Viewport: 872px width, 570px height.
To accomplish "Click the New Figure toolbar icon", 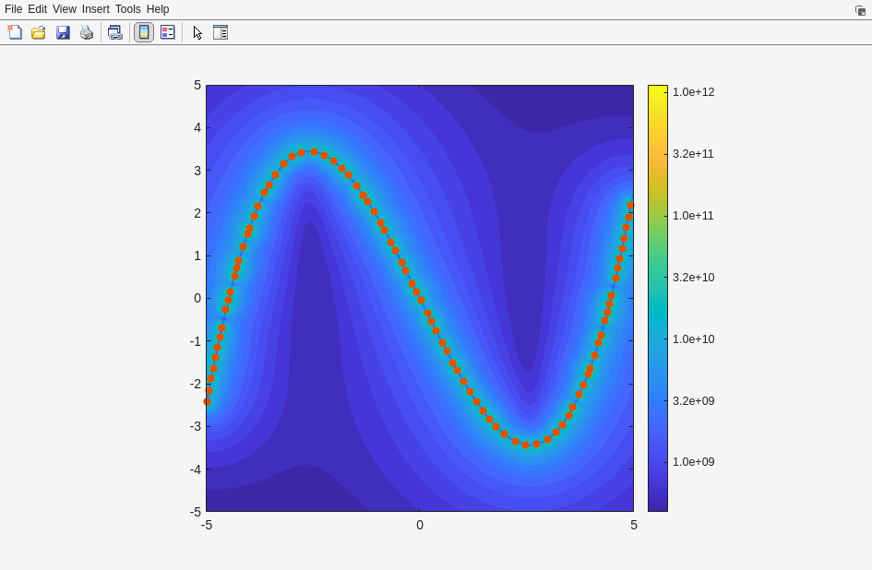I will (x=15, y=32).
